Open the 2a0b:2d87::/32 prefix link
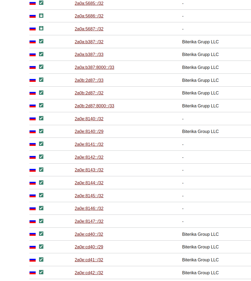 coord(89,93)
